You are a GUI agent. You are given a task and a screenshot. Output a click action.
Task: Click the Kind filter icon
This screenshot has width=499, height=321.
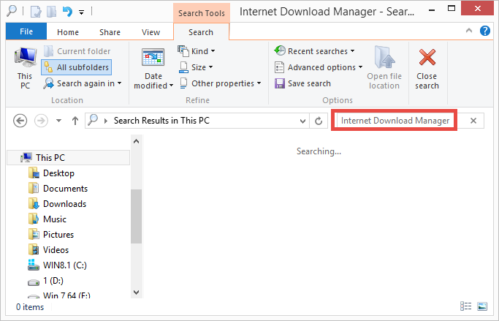click(183, 51)
